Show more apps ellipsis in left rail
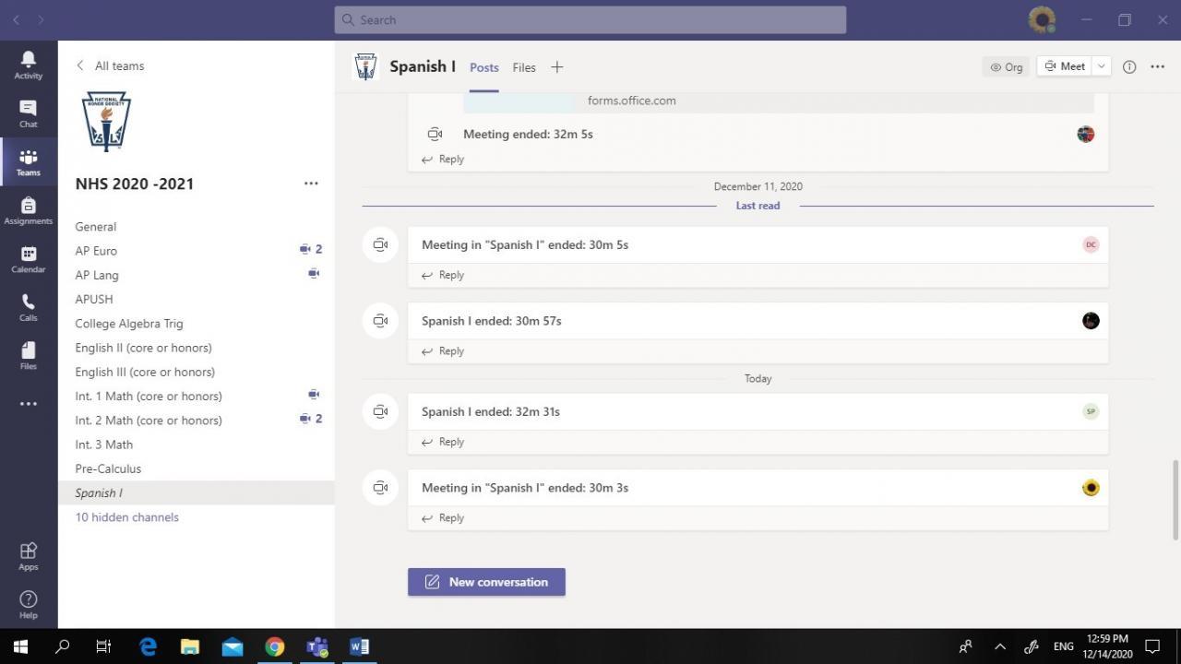 pos(29,404)
